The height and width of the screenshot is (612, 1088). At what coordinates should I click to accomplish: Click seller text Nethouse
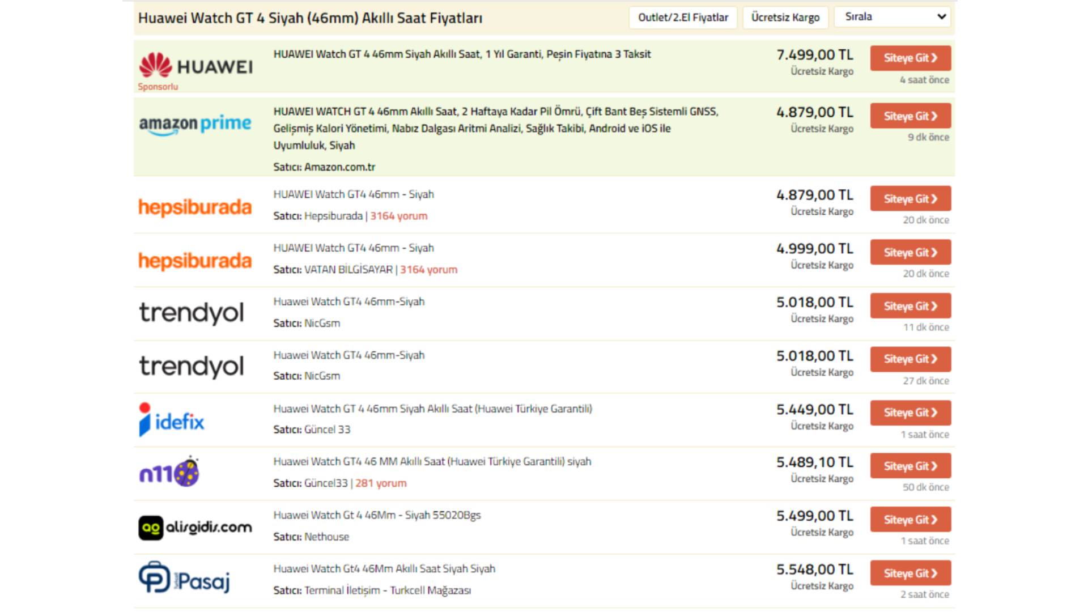click(x=327, y=537)
